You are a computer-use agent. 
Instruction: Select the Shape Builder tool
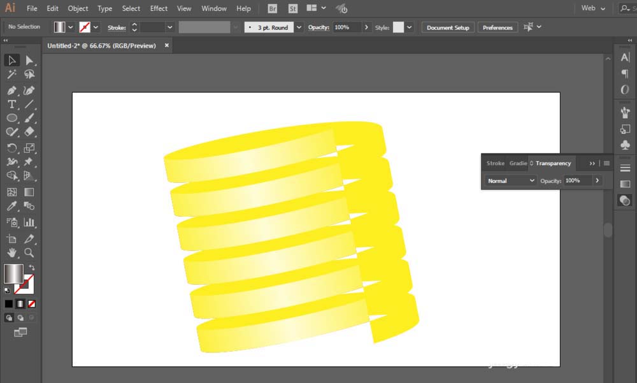pos(11,176)
